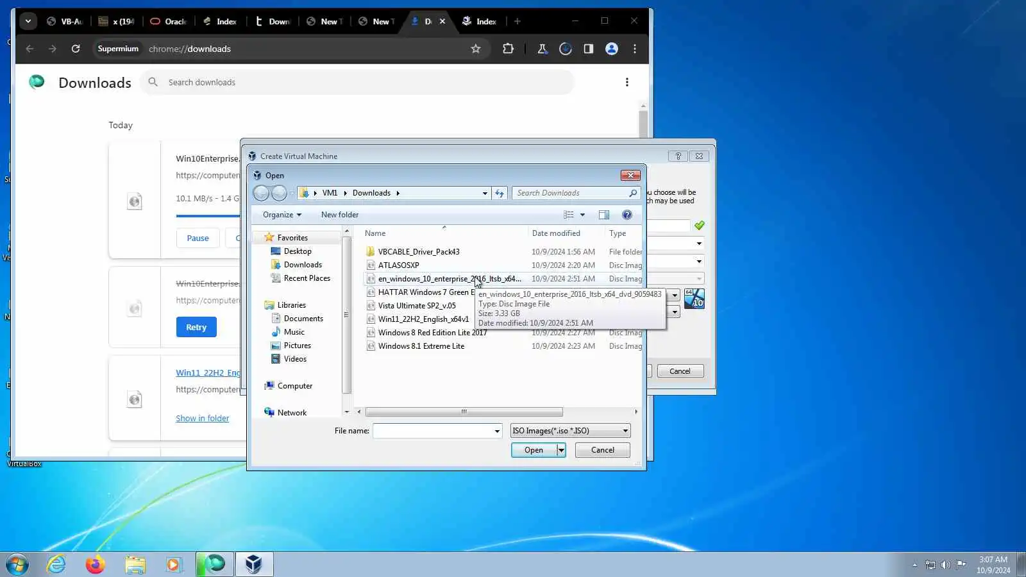Screen dimensions: 1026x577
Task: Cancel the Open file dialog
Action: [x=602, y=450]
